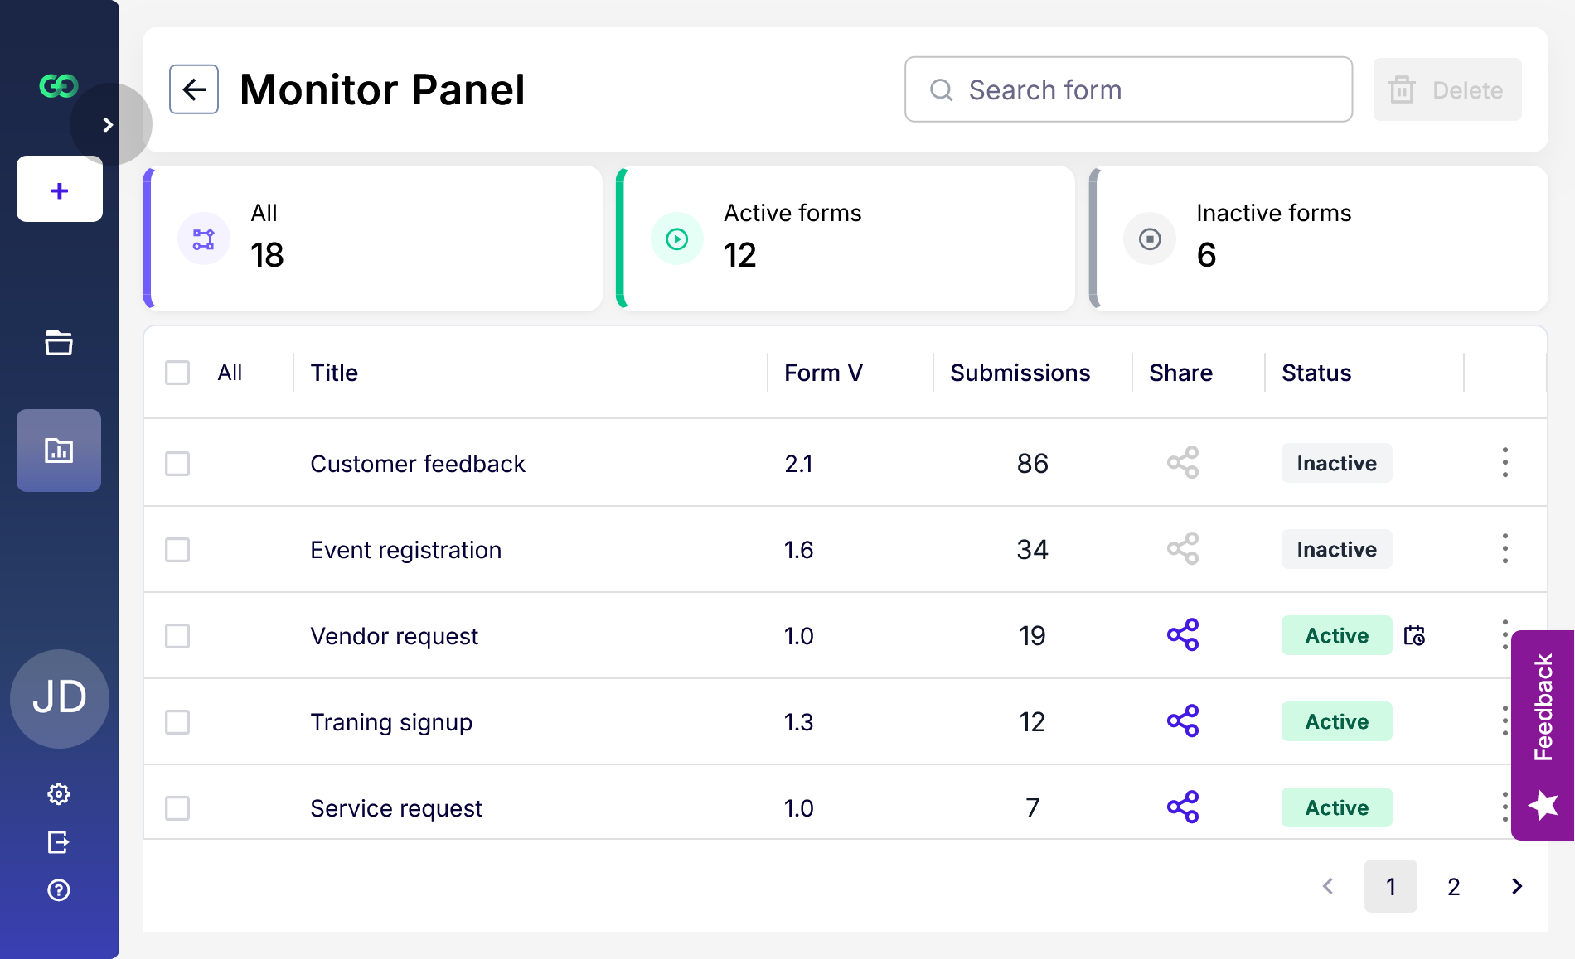The width and height of the screenshot is (1575, 959).
Task: Click the Active forms play icon
Action: (x=677, y=239)
